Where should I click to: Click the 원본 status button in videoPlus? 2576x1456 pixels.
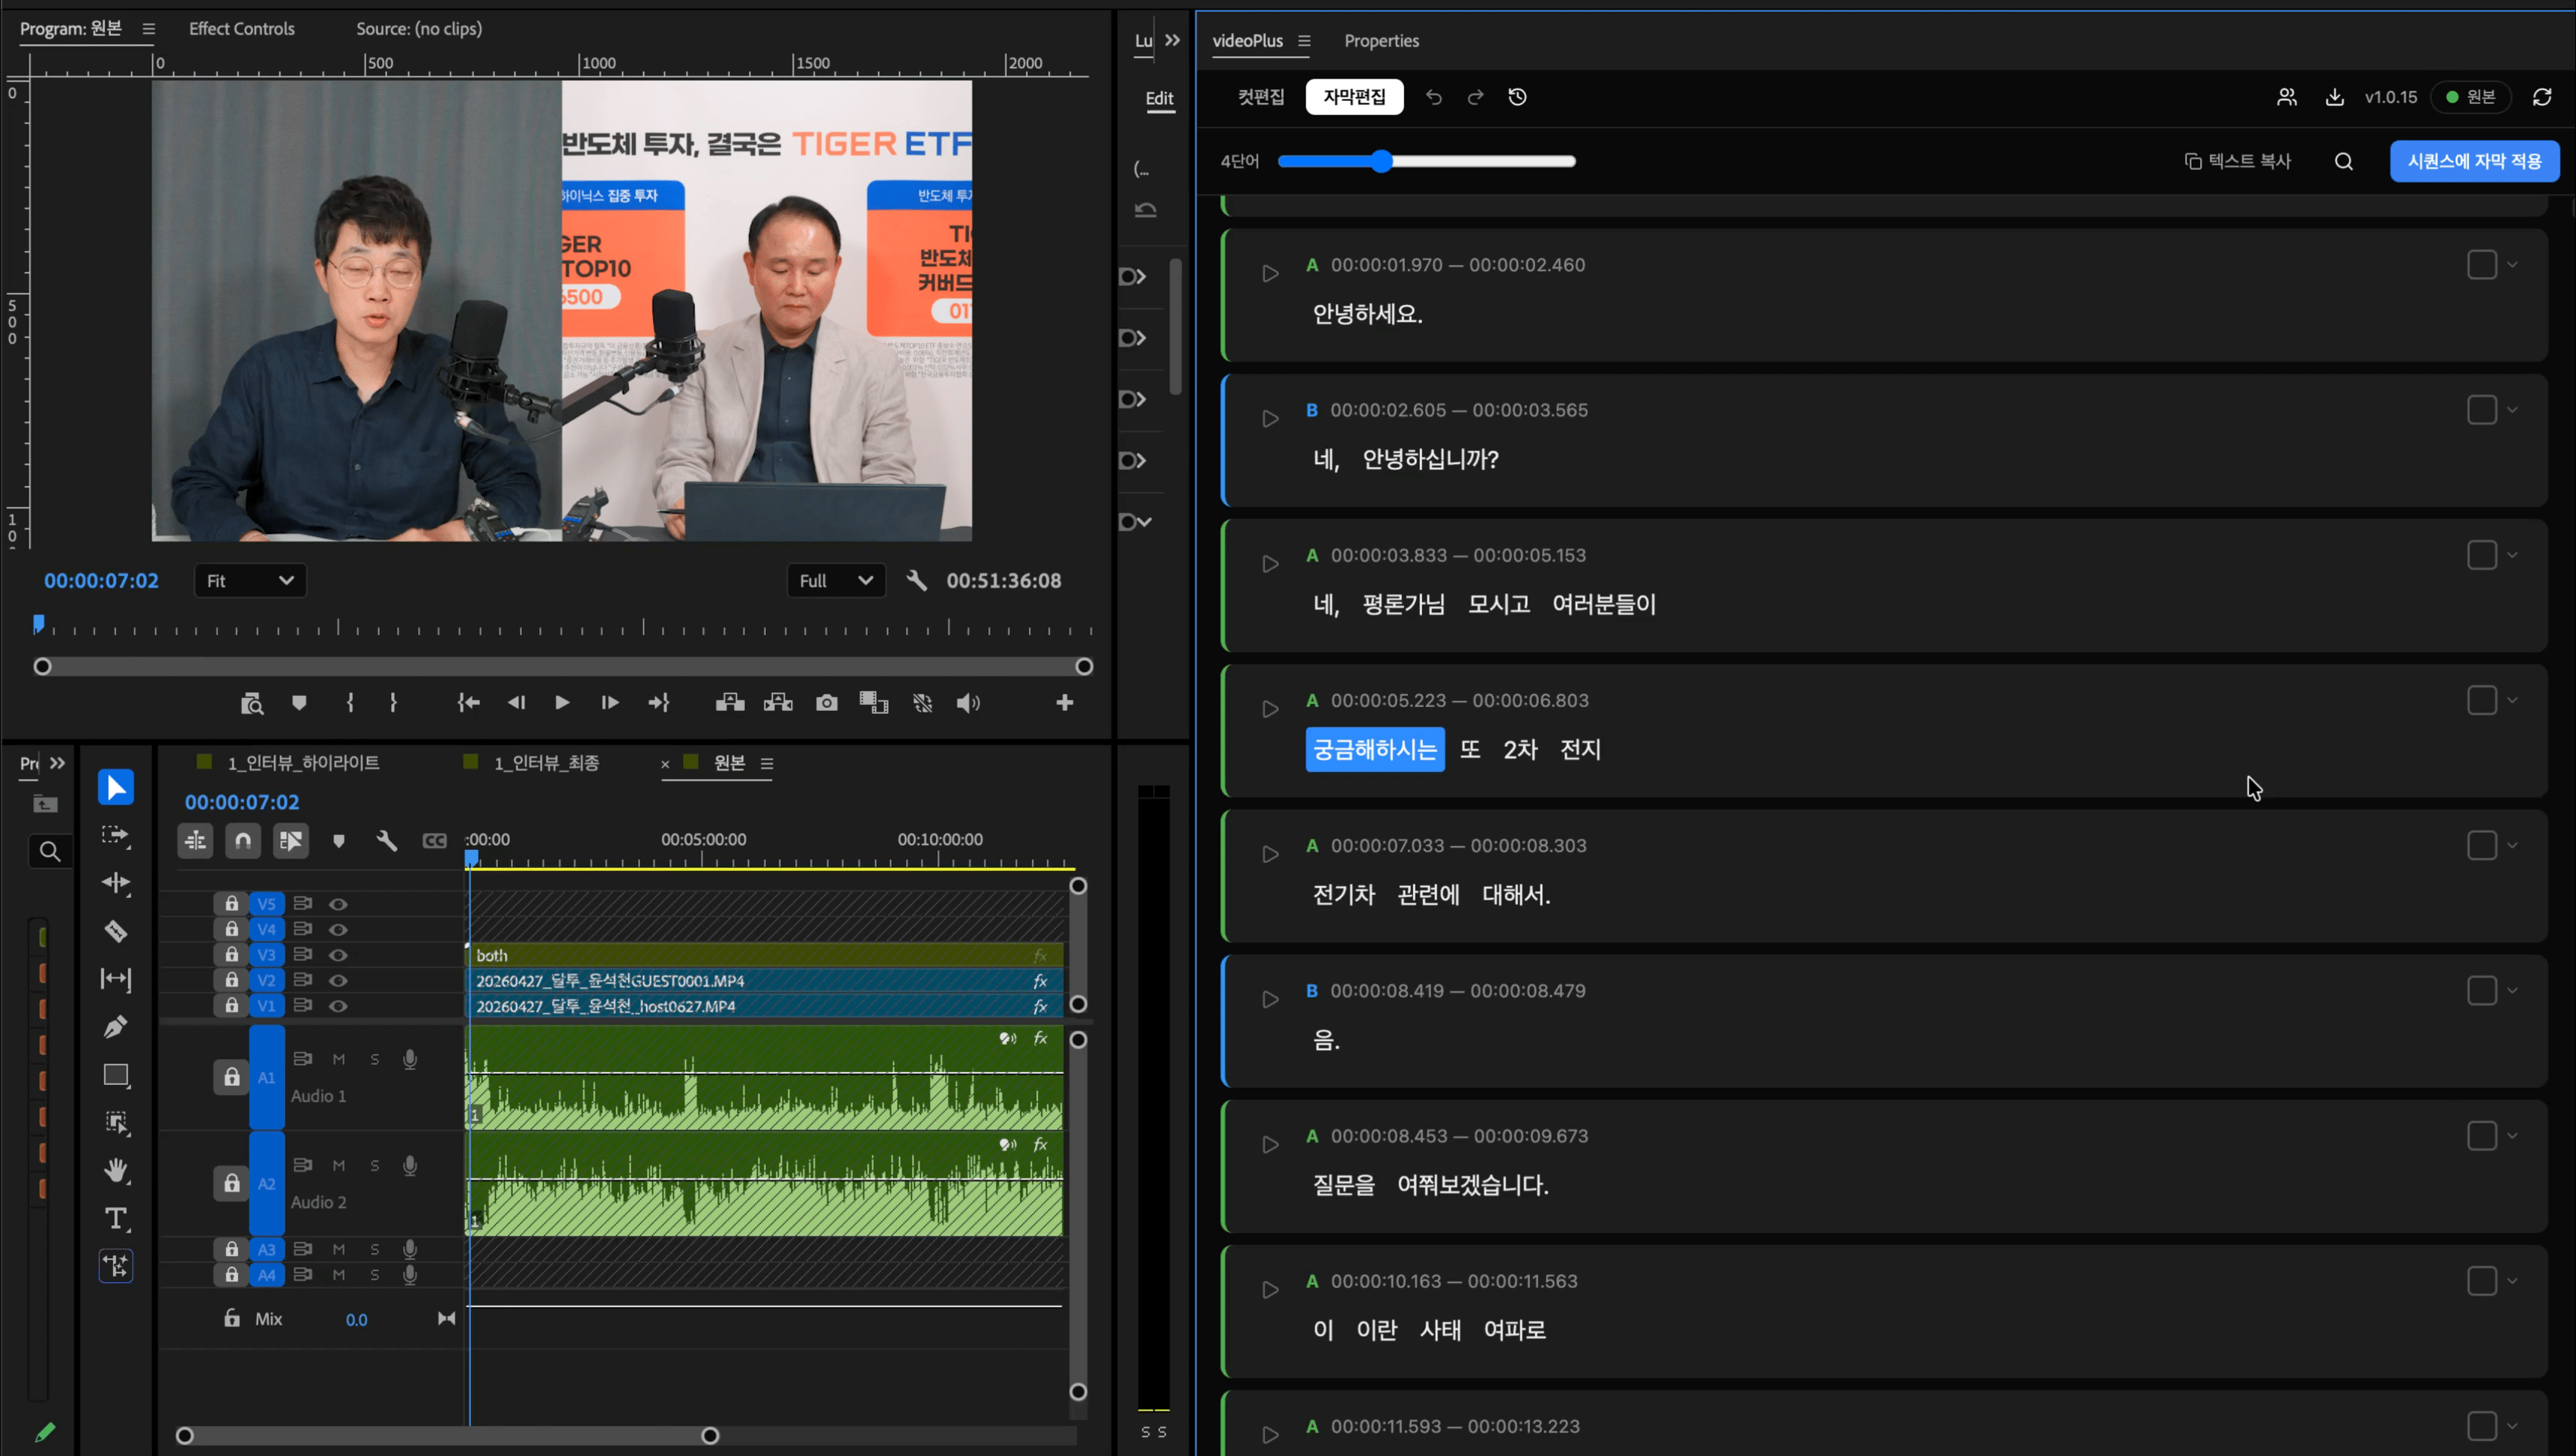2470,97
